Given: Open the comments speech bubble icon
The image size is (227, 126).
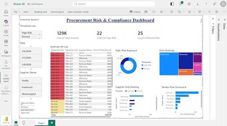Looking at the screenshot, I should coord(154,12).
